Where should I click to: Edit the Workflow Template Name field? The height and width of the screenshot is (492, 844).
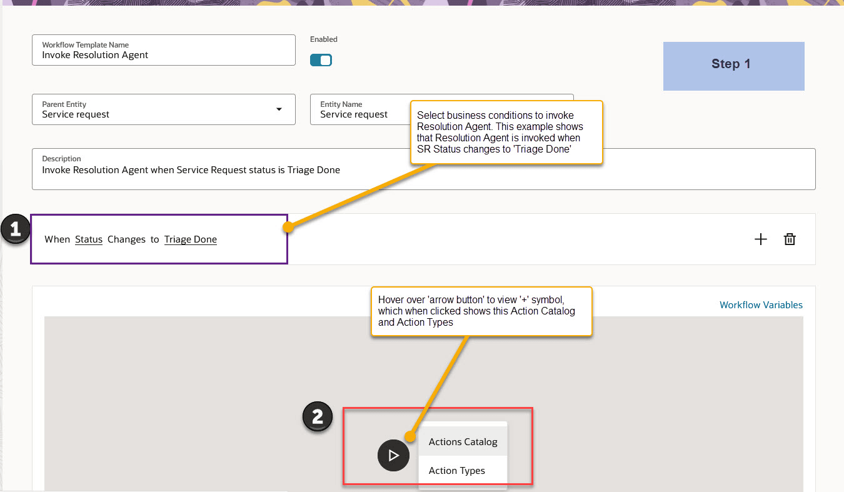coord(163,55)
